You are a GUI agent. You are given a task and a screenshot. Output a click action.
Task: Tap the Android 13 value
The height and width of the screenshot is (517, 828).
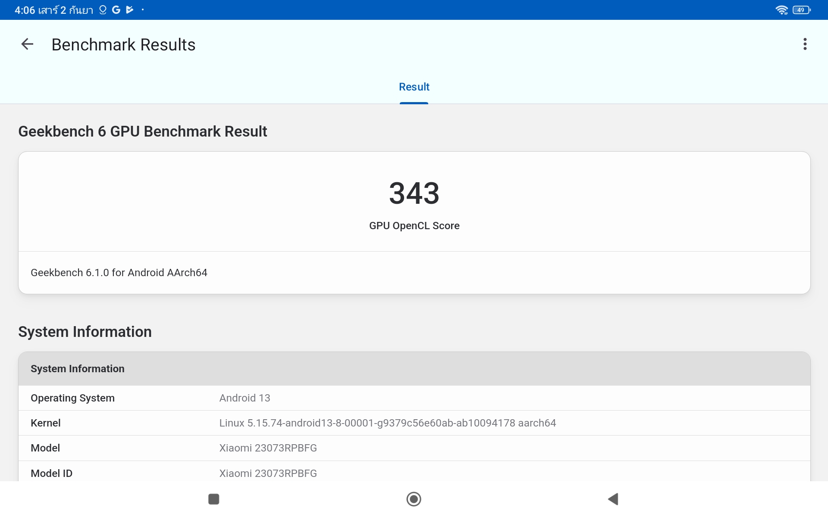pos(245,398)
